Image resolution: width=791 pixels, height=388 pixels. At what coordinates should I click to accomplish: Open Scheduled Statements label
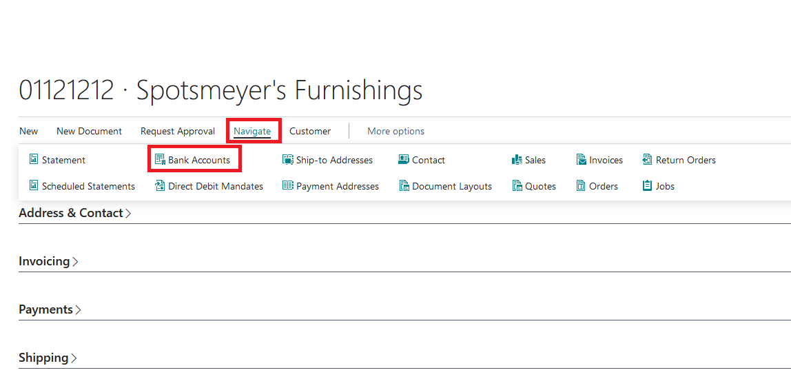coord(88,186)
